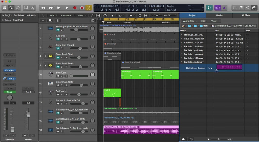259x142 pixels.
Task: Start playback with the Play button
Action: pos(67,8)
